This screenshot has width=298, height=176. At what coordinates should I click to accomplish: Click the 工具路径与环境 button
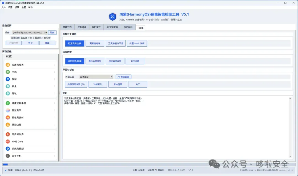(x=116, y=43)
